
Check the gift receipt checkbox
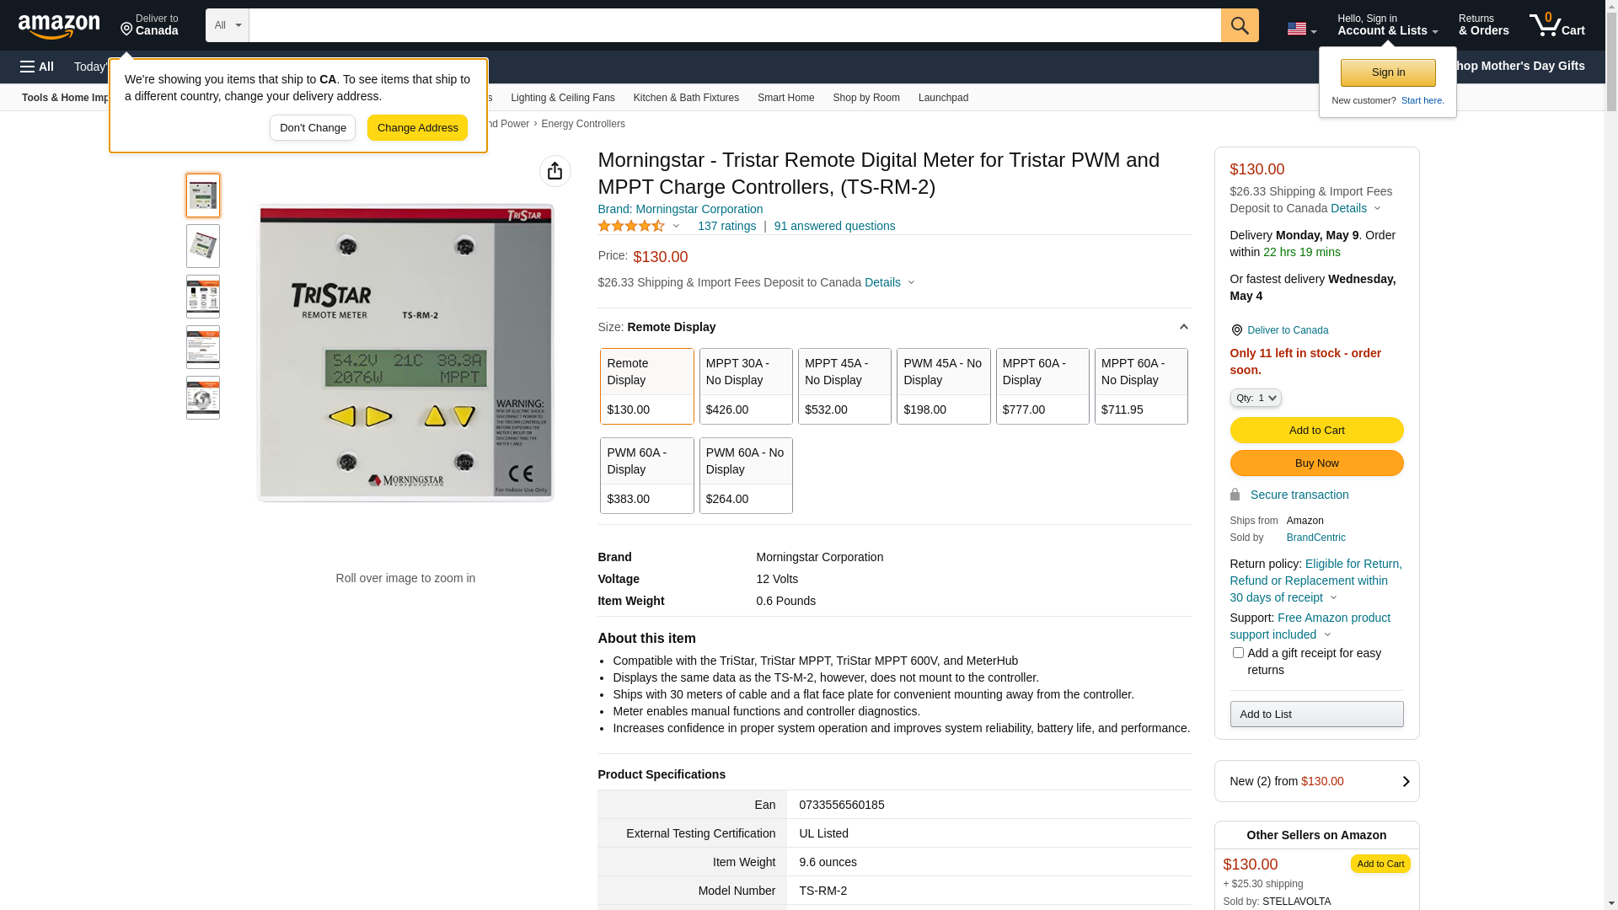1238,653
